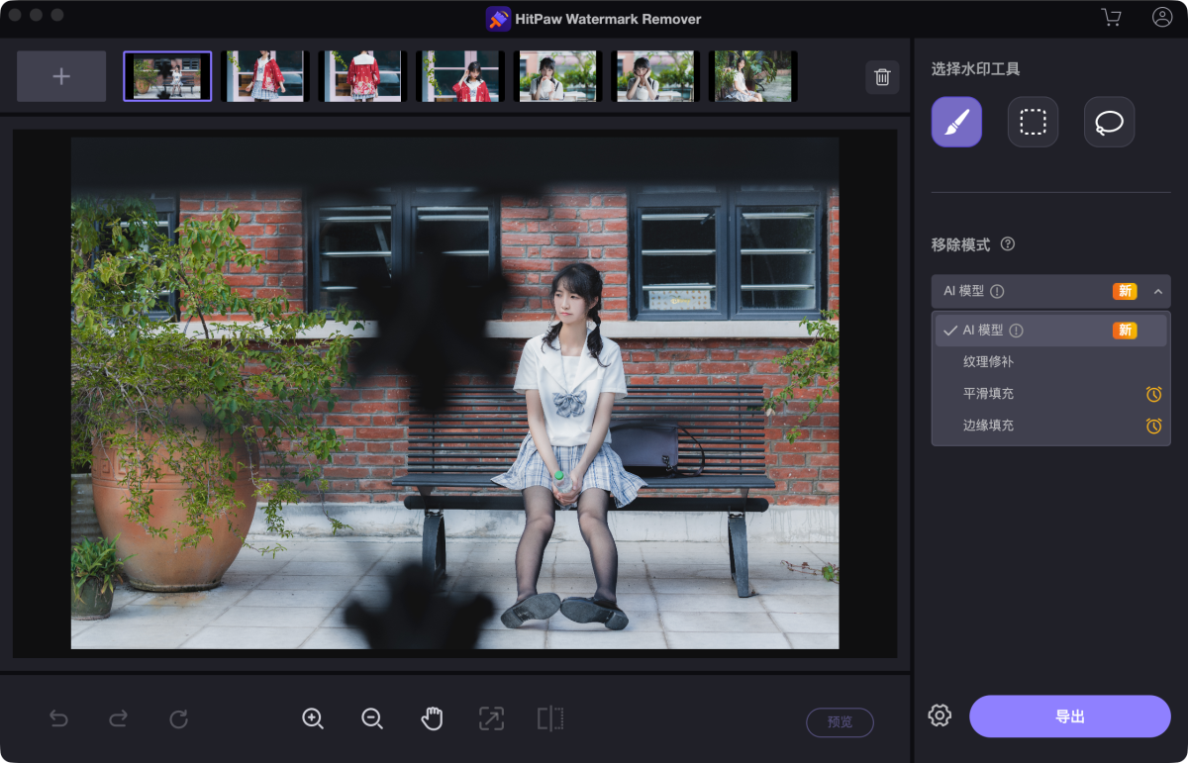The width and height of the screenshot is (1188, 763).
Task: Choose 边缘填充 from the mode list
Action: pos(988,426)
